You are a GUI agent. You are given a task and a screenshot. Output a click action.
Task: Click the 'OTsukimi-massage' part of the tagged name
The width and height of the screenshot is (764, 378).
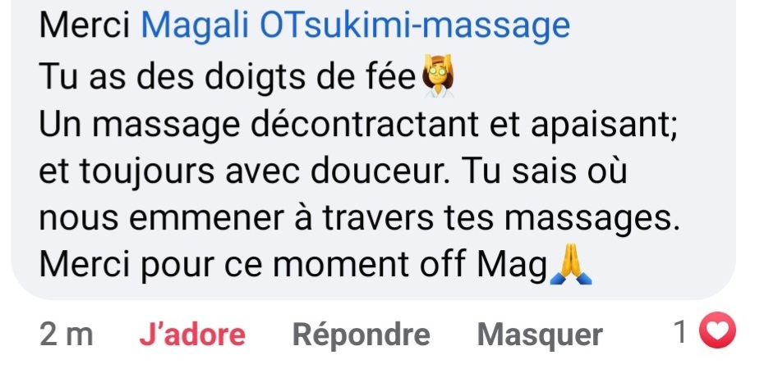(415, 27)
